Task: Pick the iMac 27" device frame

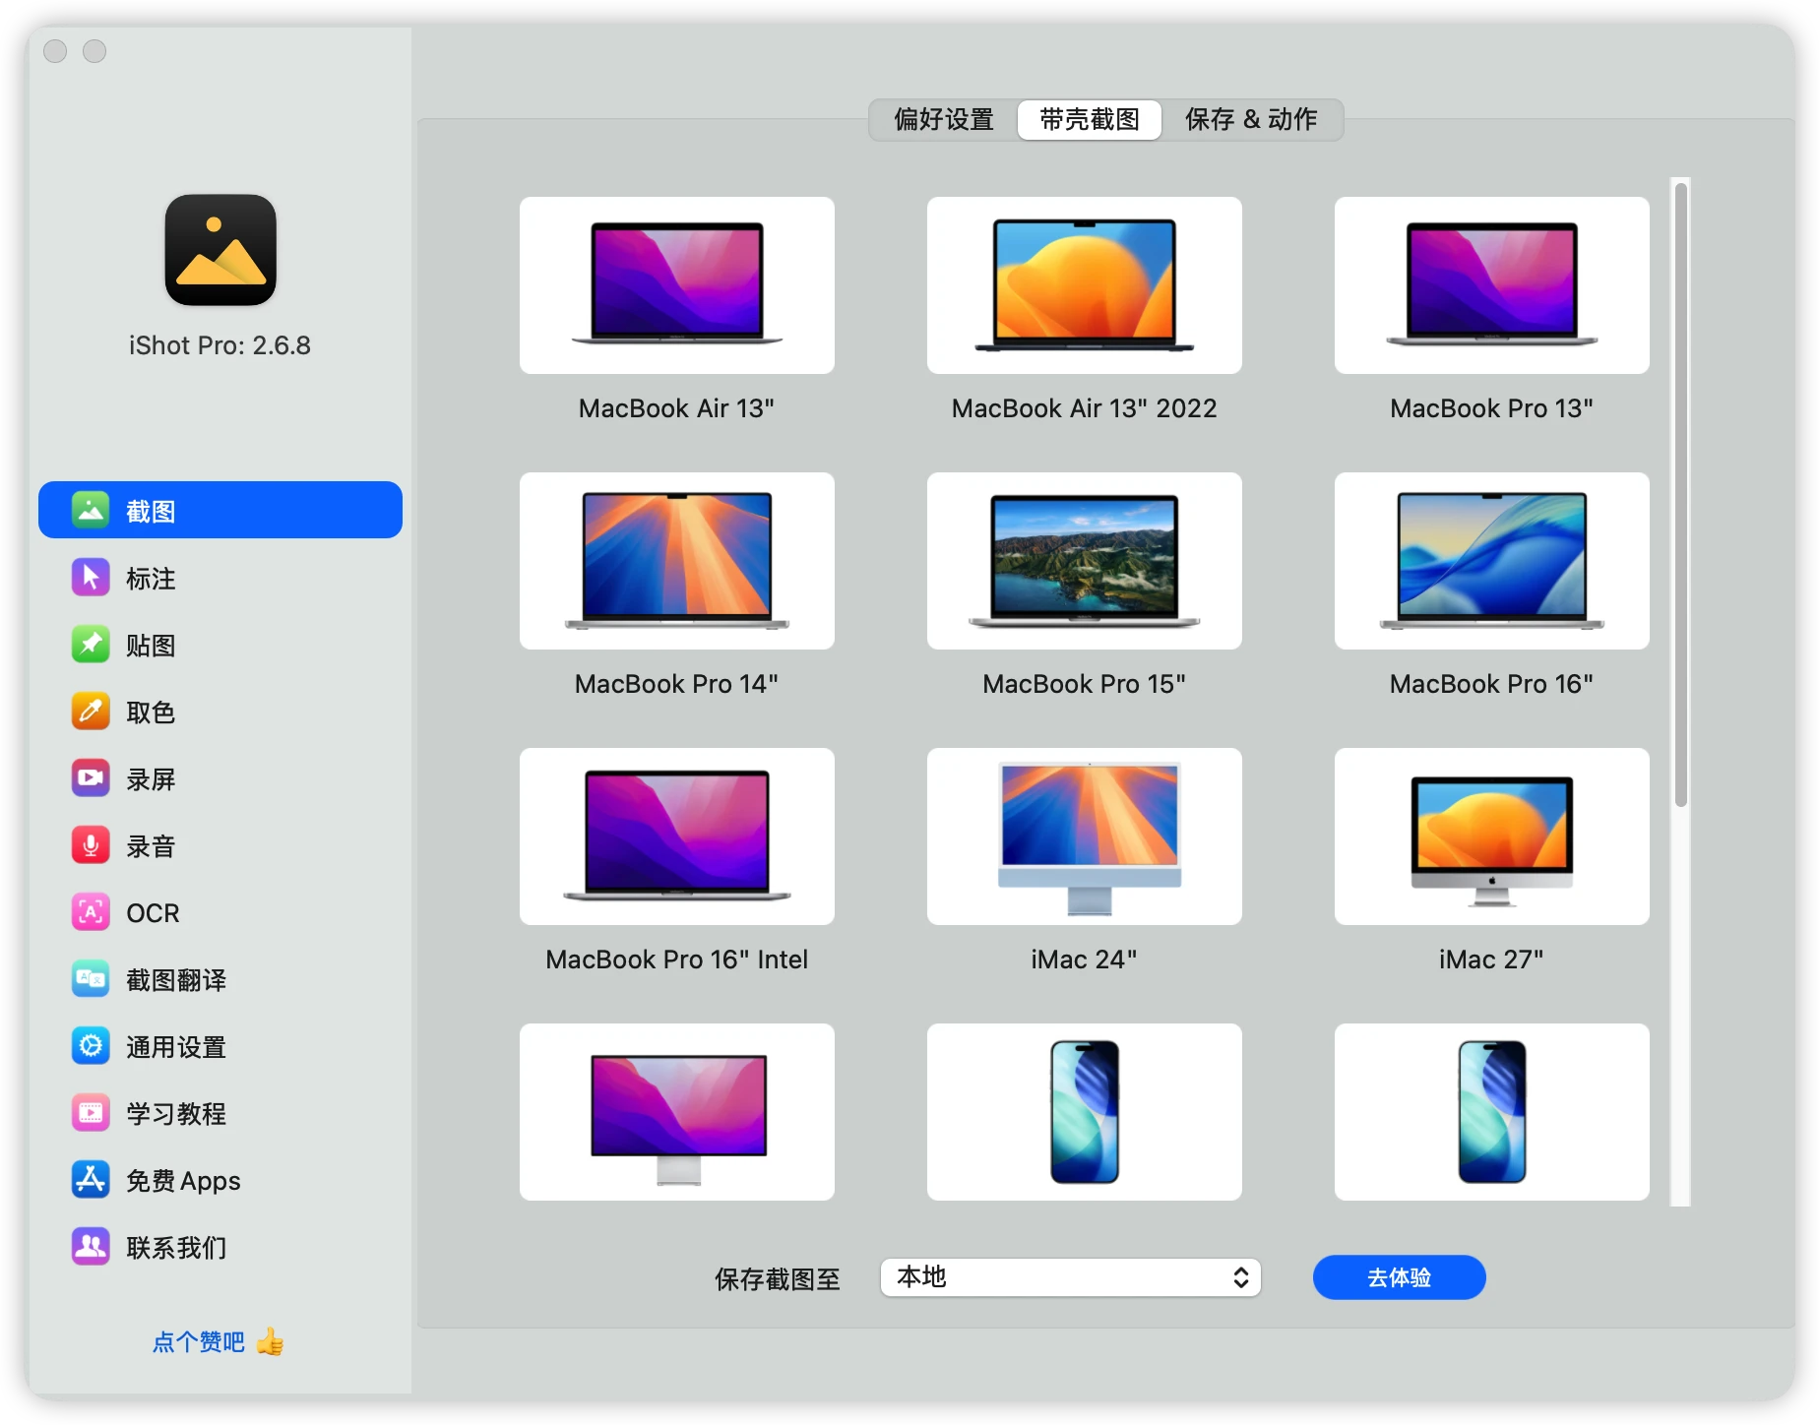Action: click(1492, 836)
